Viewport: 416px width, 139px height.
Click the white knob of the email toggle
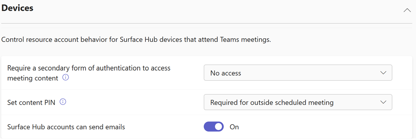tap(218, 127)
